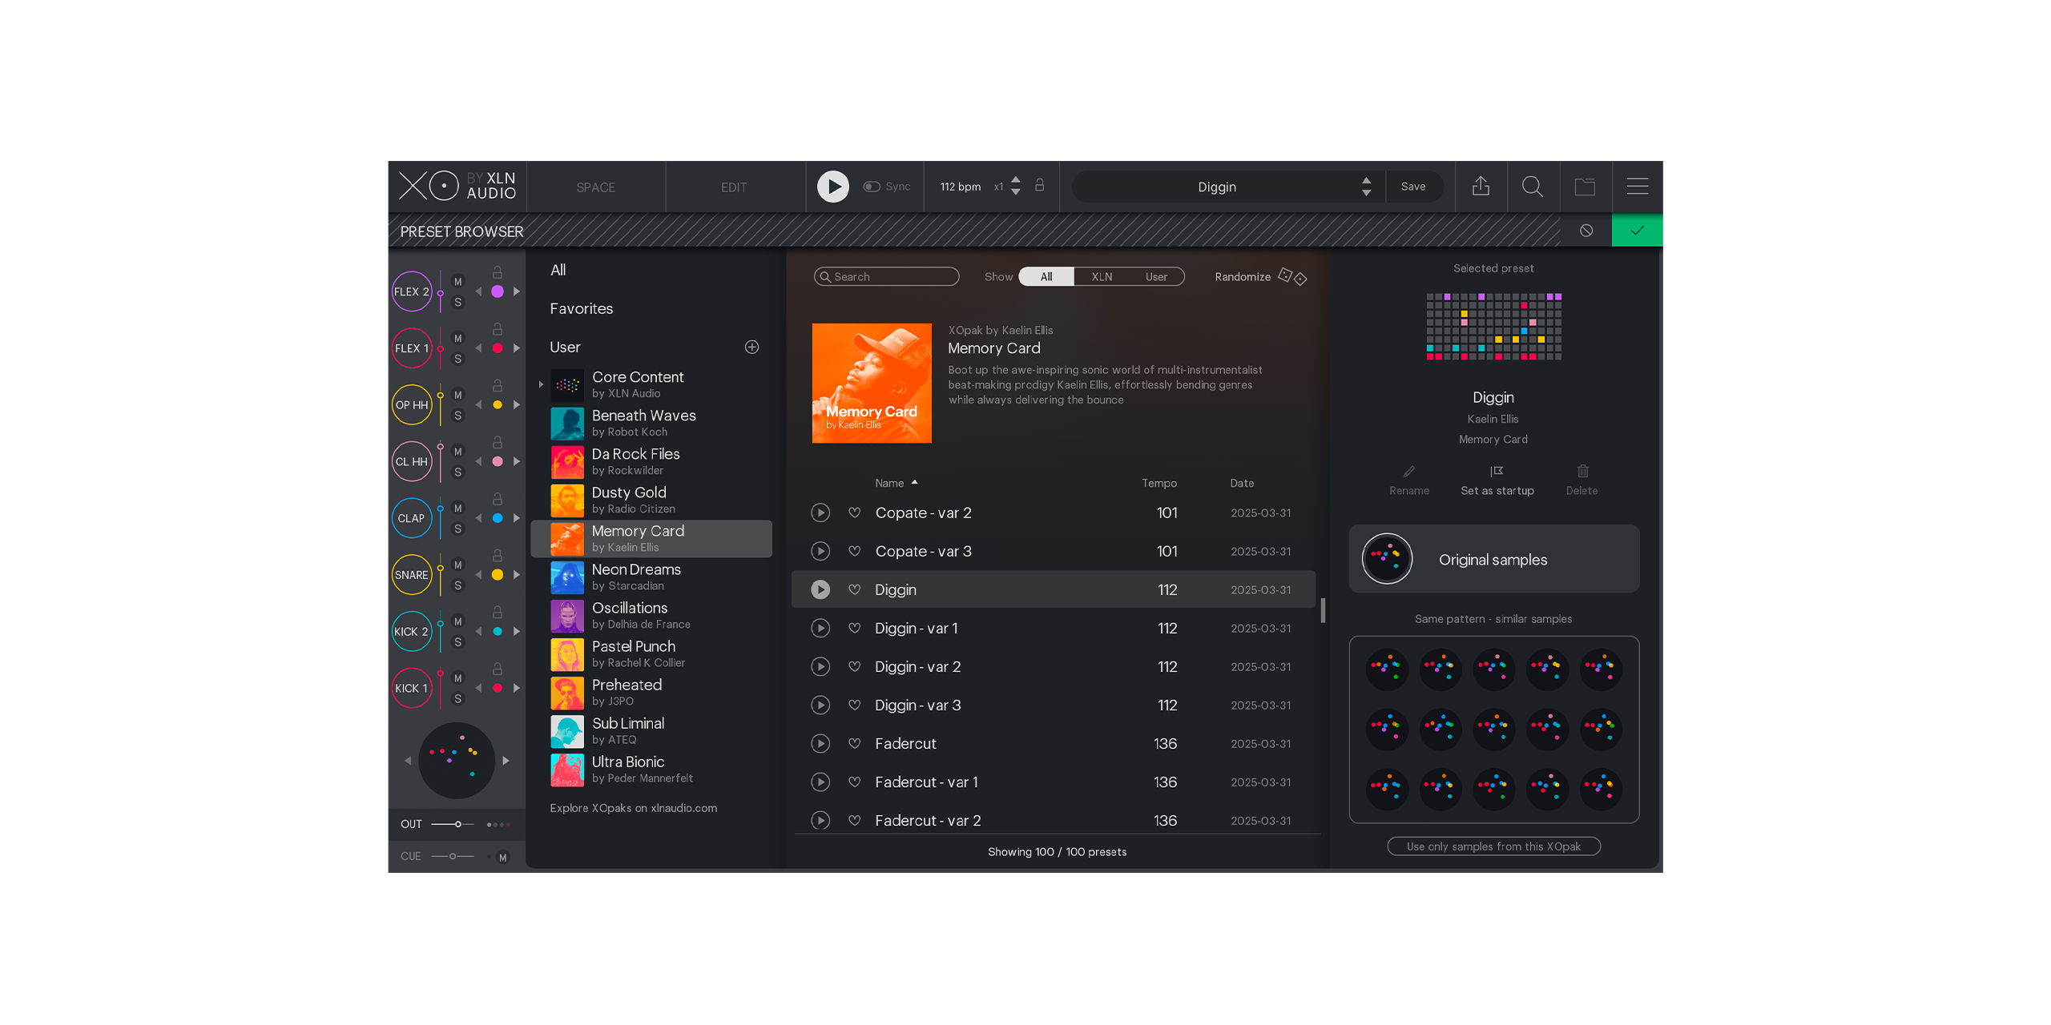
Task: Preview the Copate - var 2 preset
Action: [x=820, y=512]
